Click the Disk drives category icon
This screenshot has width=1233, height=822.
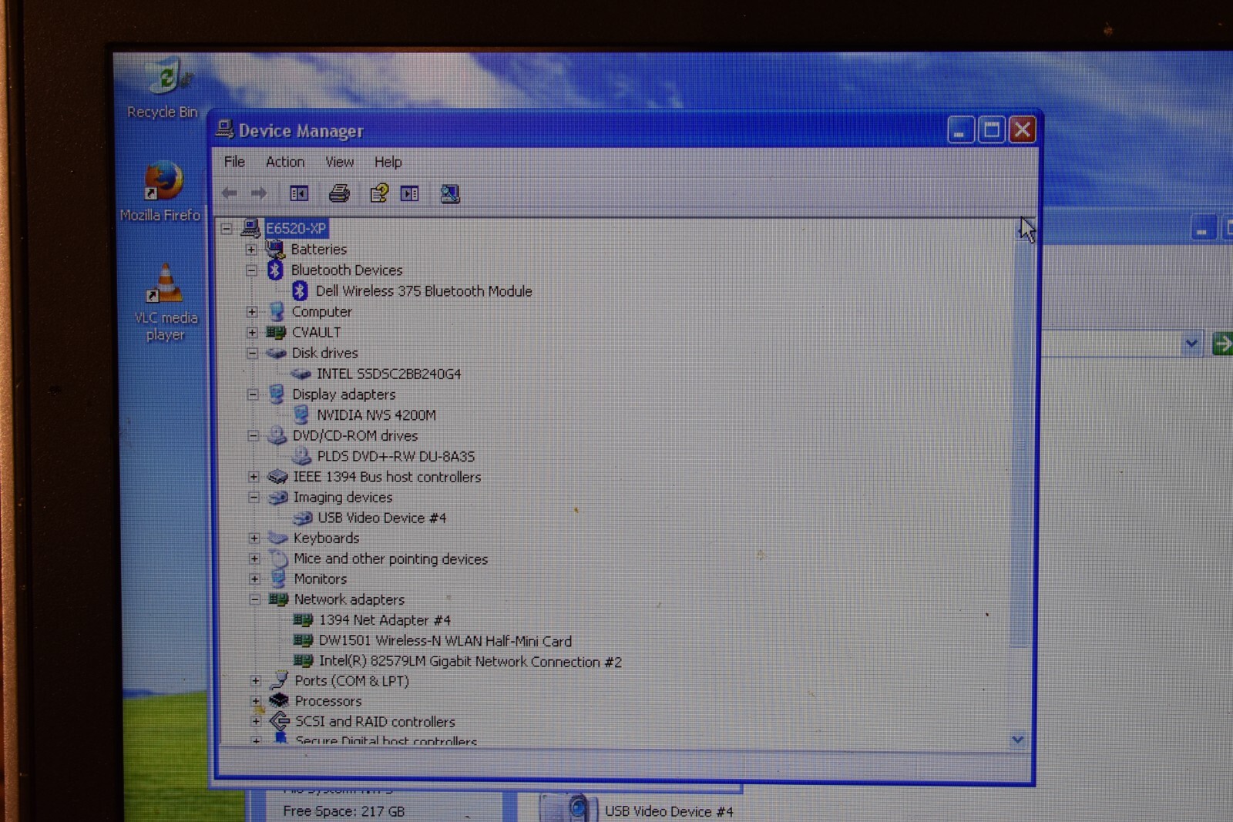coord(276,353)
